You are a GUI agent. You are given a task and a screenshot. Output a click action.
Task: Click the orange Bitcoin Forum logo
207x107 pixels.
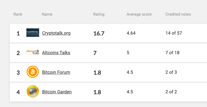coord(33,72)
